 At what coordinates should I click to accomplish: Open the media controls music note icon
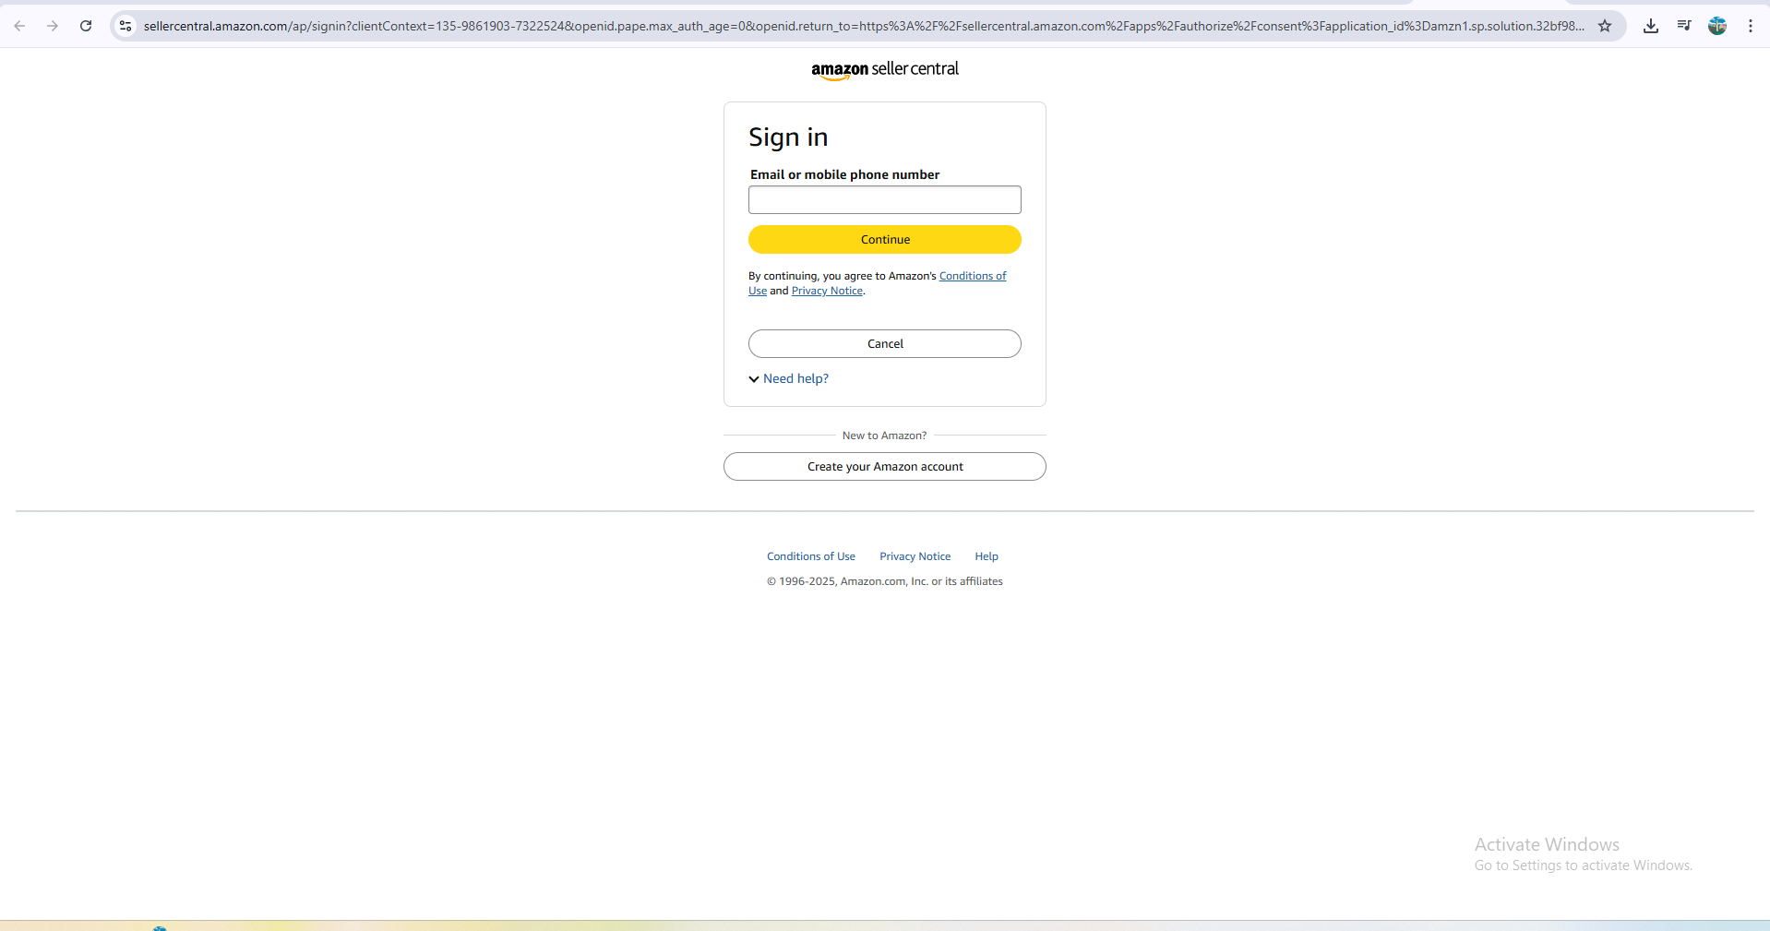(x=1684, y=26)
